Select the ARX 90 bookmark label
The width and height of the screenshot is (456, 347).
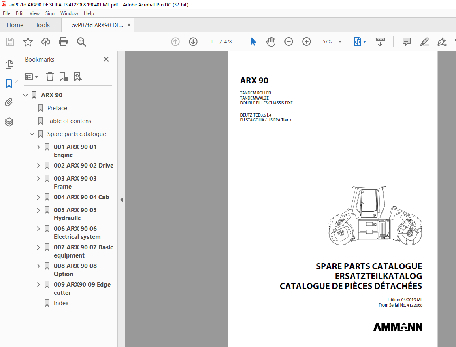click(x=51, y=95)
